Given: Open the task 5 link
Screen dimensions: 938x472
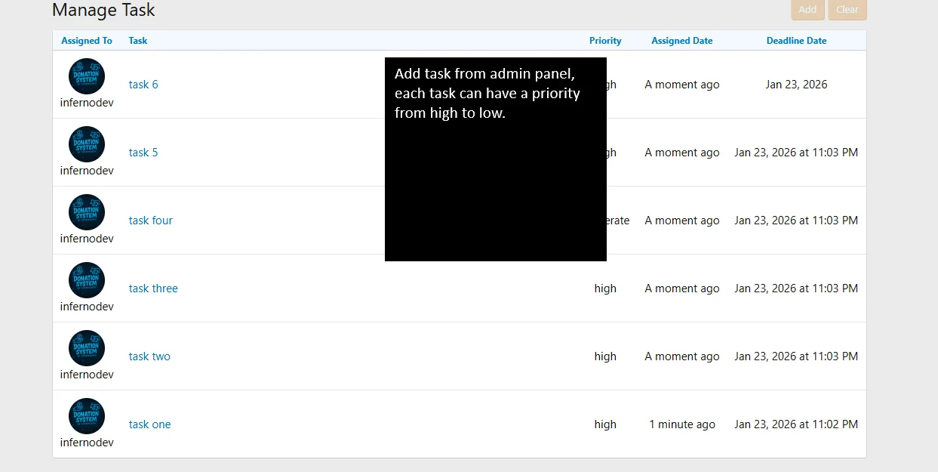Looking at the screenshot, I should (x=143, y=153).
